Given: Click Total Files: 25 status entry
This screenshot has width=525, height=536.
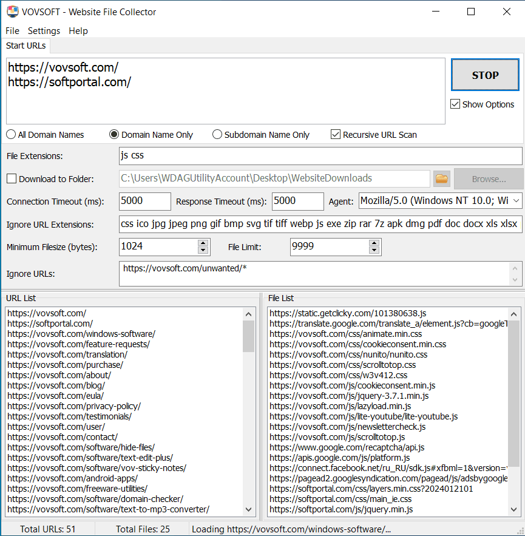Looking at the screenshot, I should pyautogui.click(x=143, y=529).
